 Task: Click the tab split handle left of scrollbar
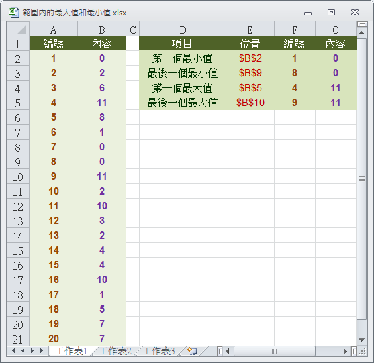219,351
